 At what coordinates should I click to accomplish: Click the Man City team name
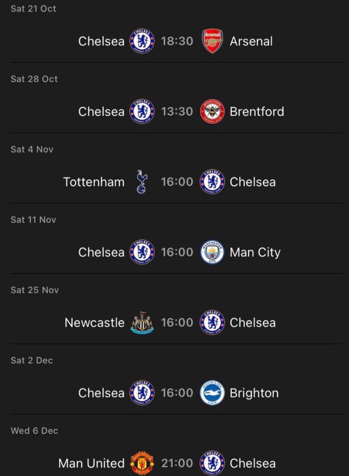pos(255,252)
